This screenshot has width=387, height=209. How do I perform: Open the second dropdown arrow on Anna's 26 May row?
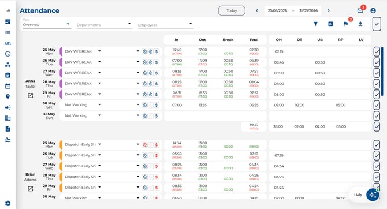[138, 62]
